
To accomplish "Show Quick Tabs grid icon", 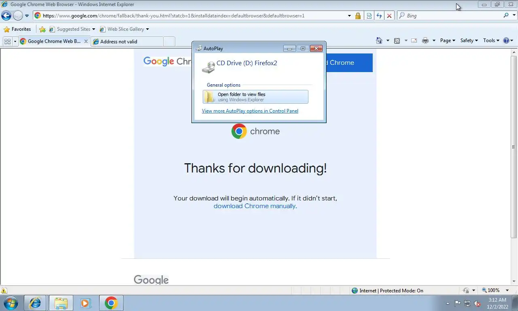I will (7, 41).
